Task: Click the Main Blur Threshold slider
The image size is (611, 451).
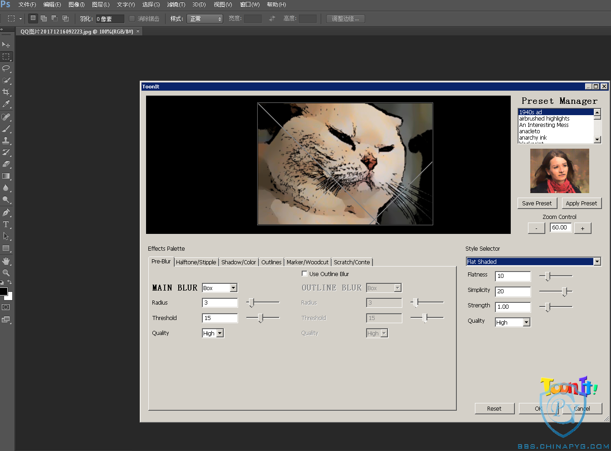Action: coord(263,318)
